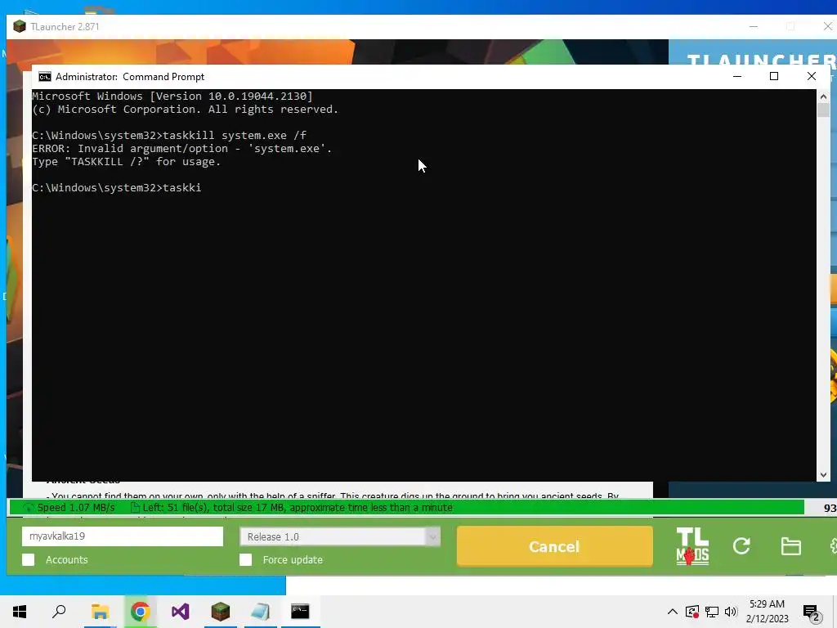This screenshot has width=837, height=628.
Task: Click the green download progress bar
Action: point(407,507)
